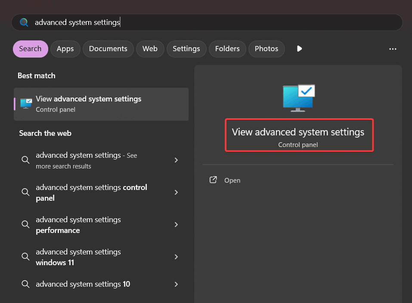Screen dimensions: 412x303
Task: Click the monitor icon in the best match row
Action: click(x=26, y=104)
